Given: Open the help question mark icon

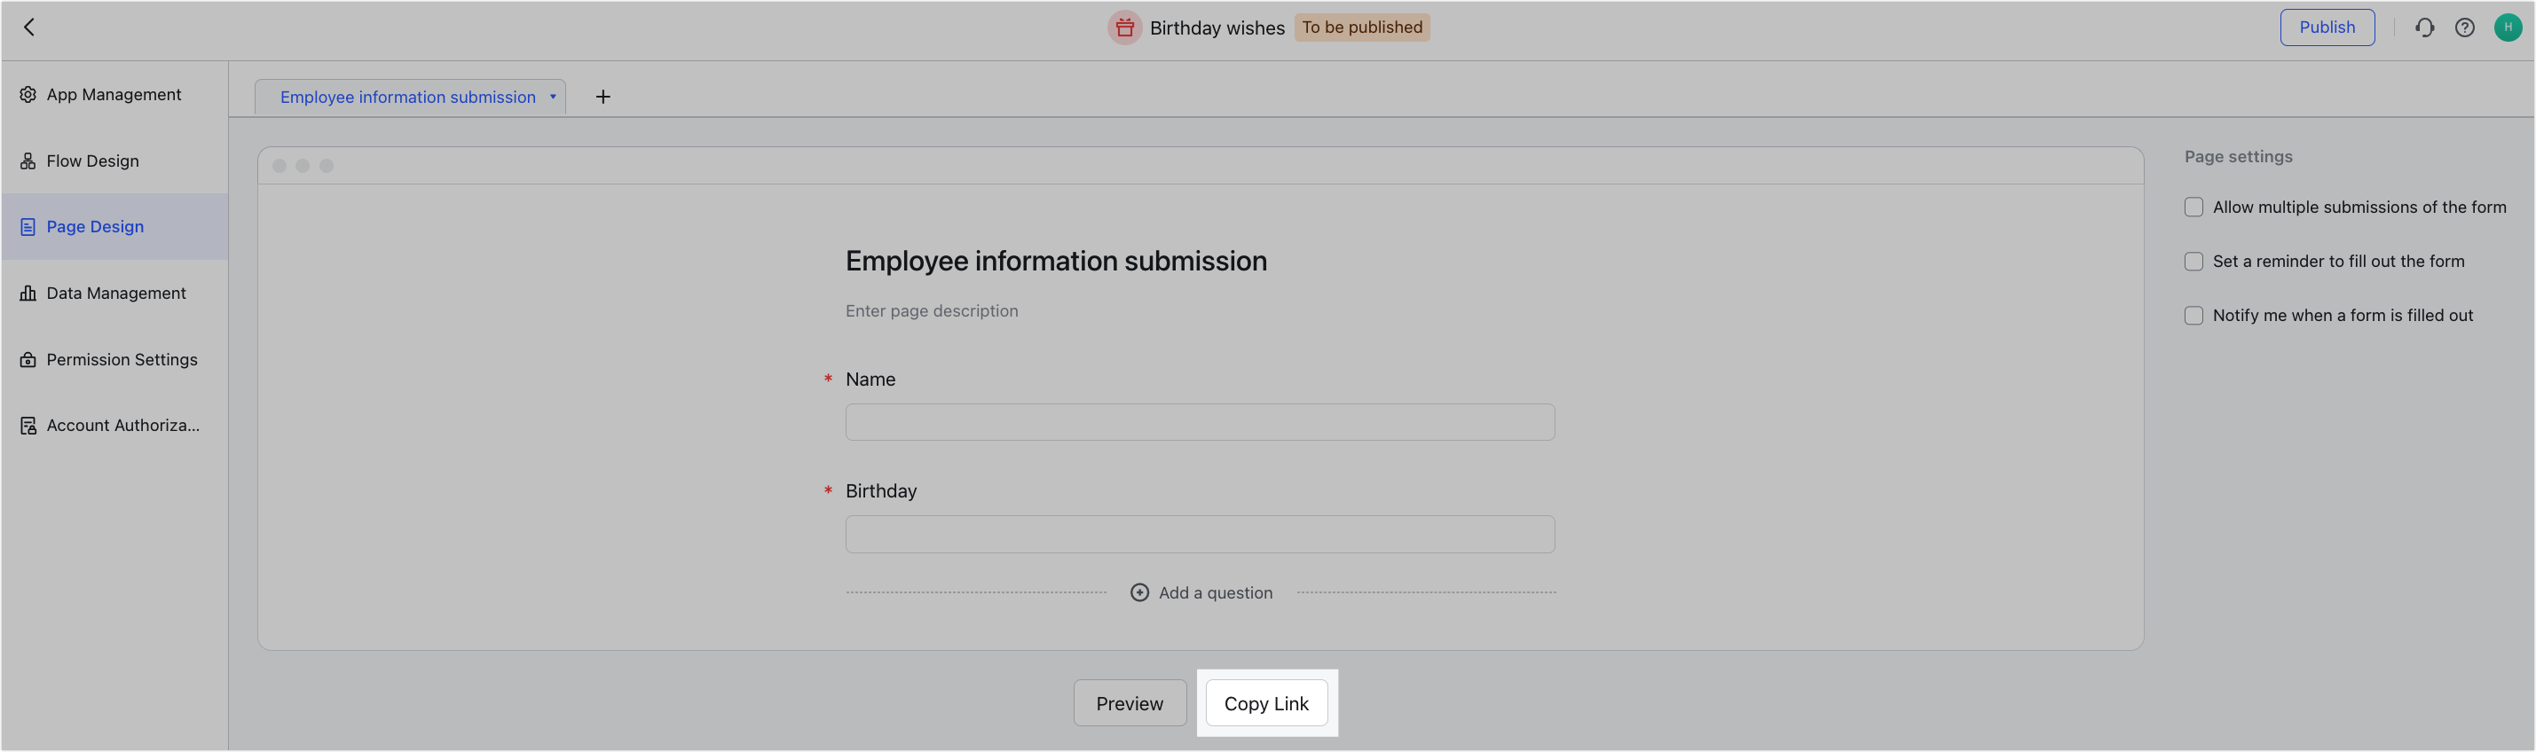Looking at the screenshot, I should 2464,27.
